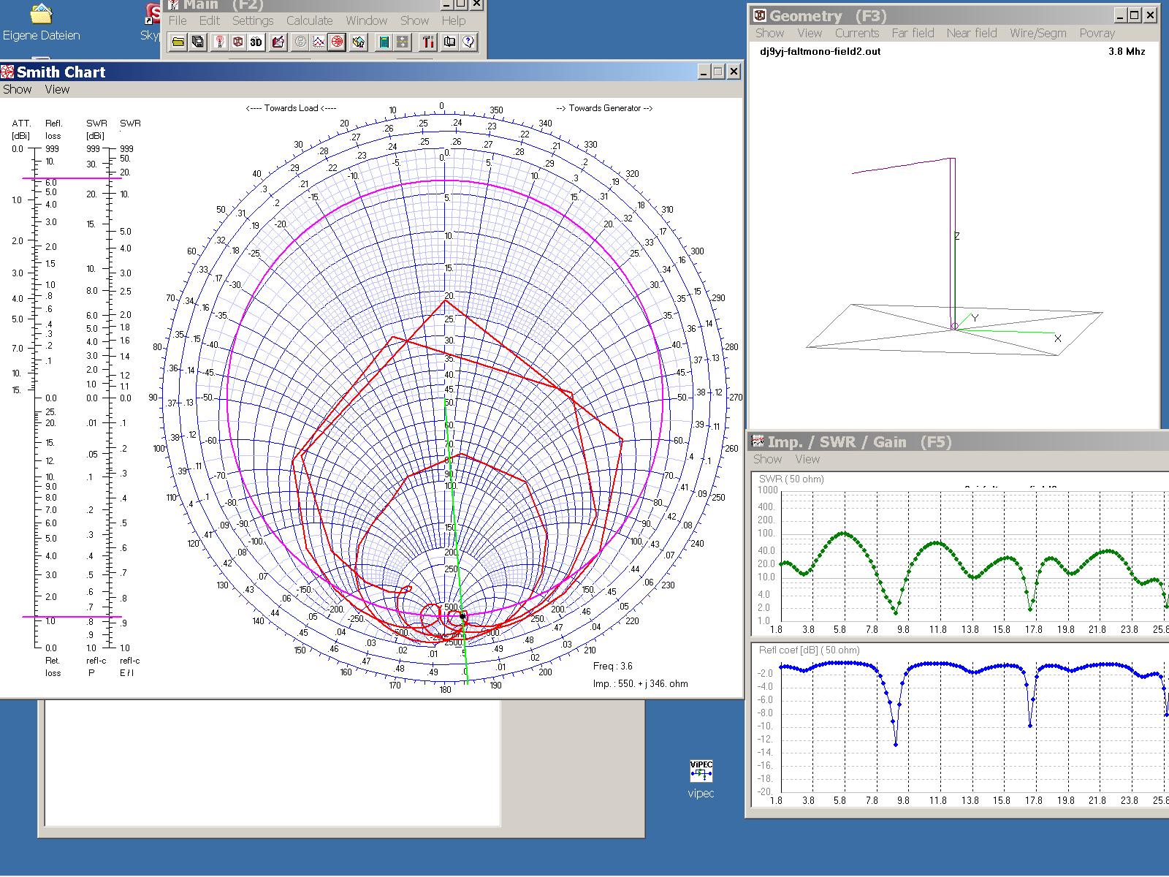Click the question mark help icon
Viewport: 1169px width, 877px height.
(x=468, y=42)
